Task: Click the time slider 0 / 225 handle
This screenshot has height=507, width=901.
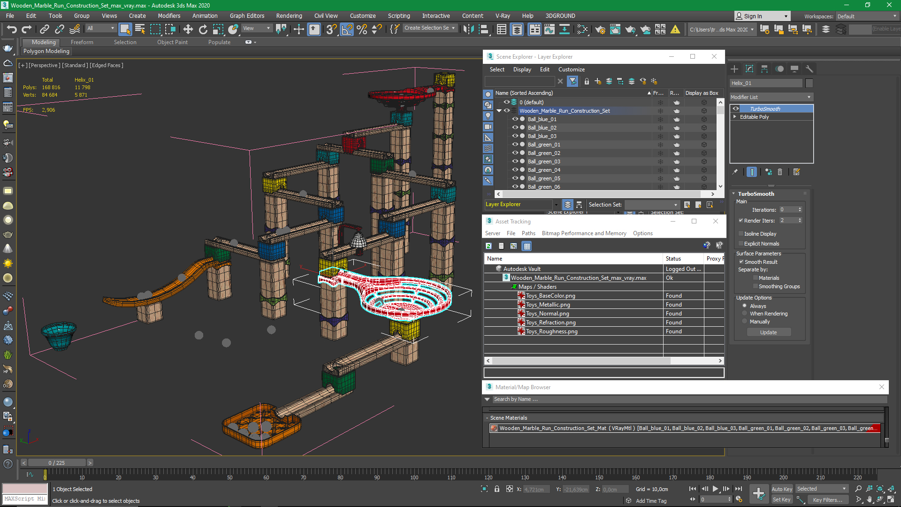Action: tap(57, 463)
